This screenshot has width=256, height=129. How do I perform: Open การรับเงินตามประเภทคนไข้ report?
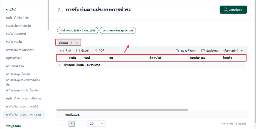coord(22,106)
